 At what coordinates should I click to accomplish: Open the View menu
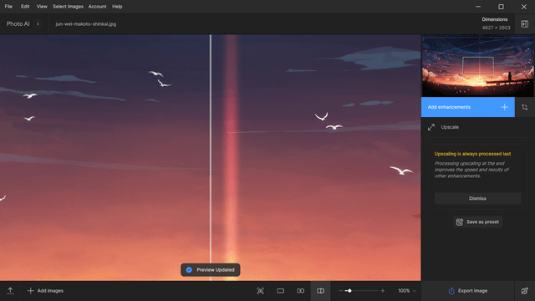coord(42,7)
